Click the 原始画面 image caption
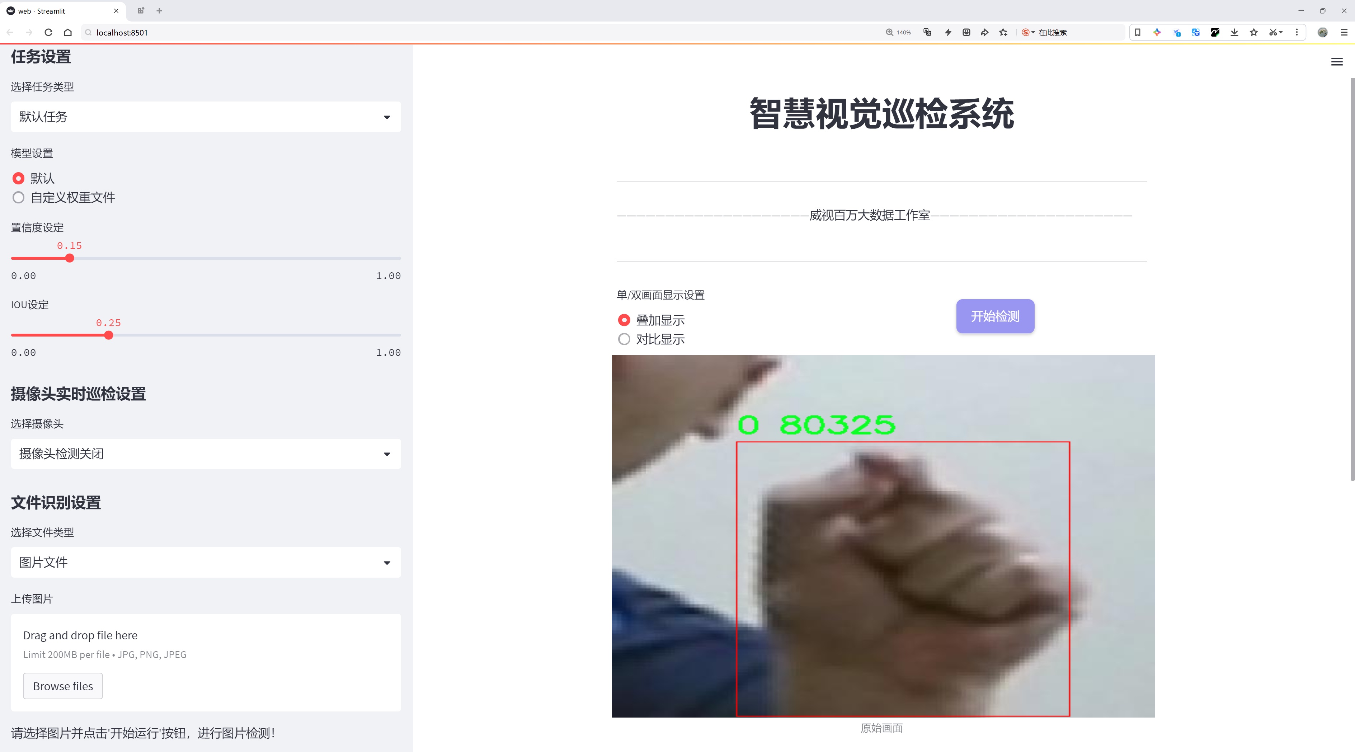Image resolution: width=1355 pixels, height=752 pixels. coord(881,728)
